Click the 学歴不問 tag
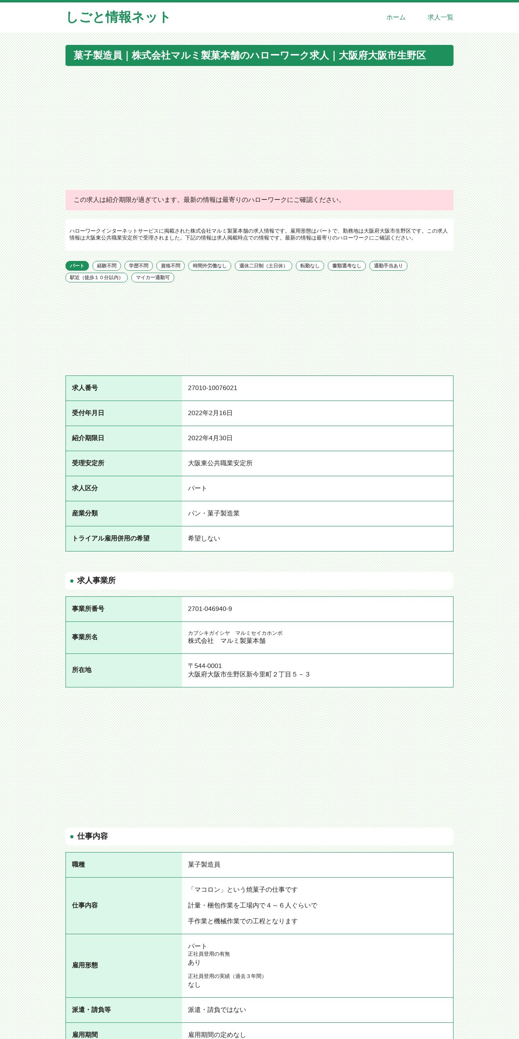The width and height of the screenshot is (519, 1039). (139, 266)
